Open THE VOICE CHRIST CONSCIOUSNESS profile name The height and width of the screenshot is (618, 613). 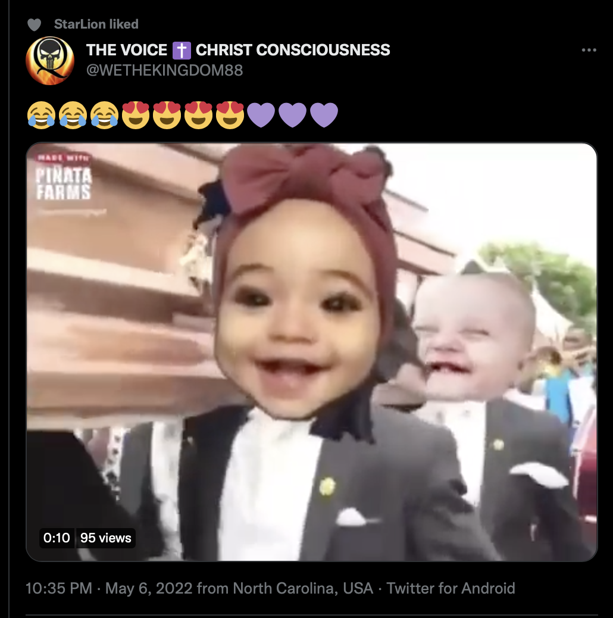tap(238, 50)
